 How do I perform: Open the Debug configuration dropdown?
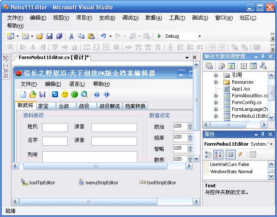pyautogui.click(x=199, y=36)
